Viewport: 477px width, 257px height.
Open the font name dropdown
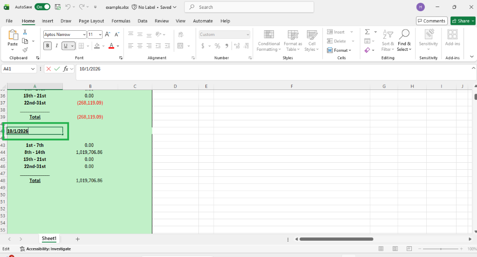coord(84,35)
